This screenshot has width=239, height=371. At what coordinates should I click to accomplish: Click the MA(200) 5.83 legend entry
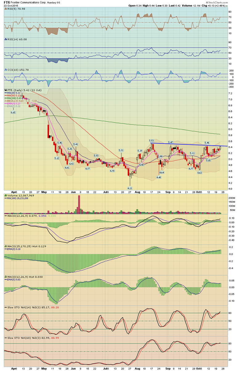point(13,98)
